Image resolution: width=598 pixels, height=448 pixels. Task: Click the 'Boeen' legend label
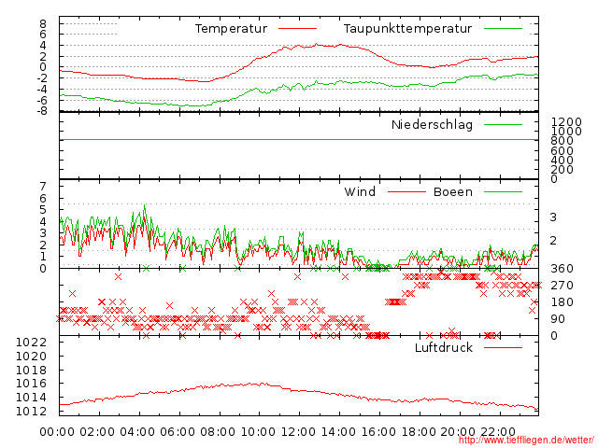click(x=453, y=191)
